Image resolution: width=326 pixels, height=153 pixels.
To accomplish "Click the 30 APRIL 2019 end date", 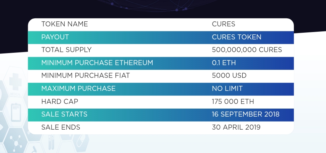I will [236, 127].
